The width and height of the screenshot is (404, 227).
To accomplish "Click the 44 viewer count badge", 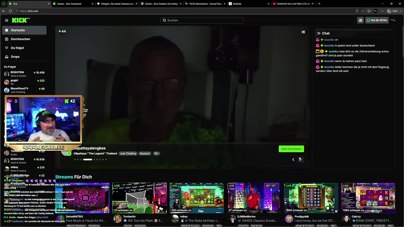I will pos(62,32).
